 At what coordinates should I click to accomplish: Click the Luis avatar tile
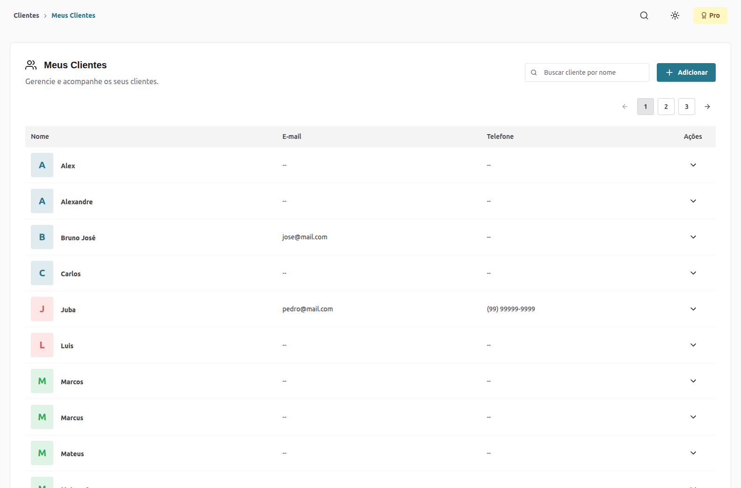42,345
